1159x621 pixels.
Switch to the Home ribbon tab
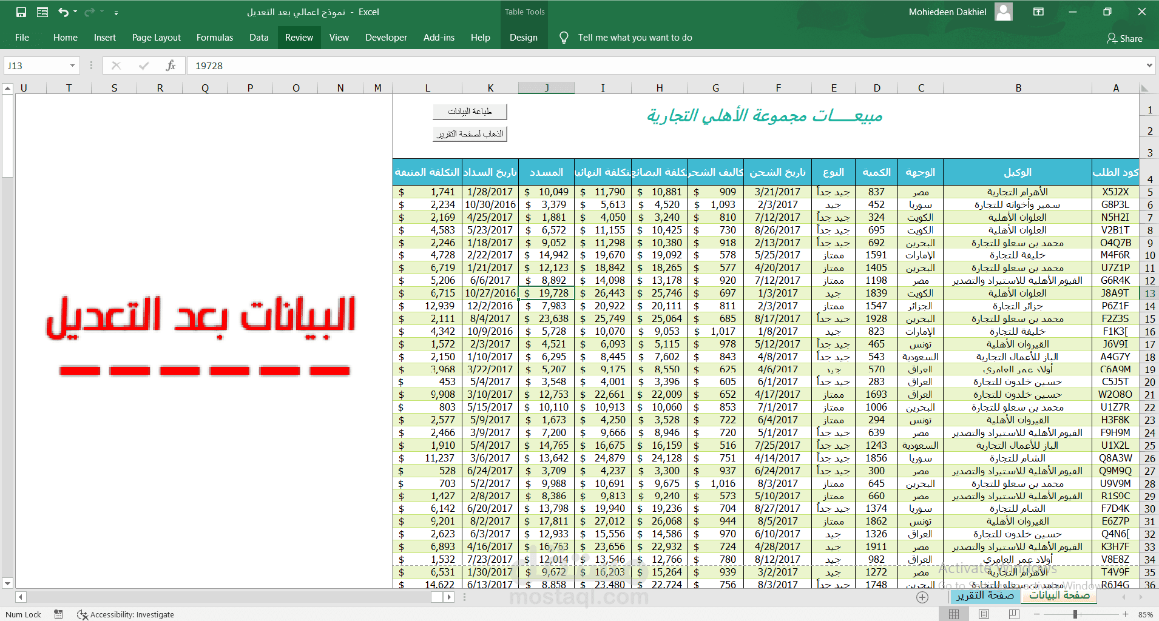[66, 38]
